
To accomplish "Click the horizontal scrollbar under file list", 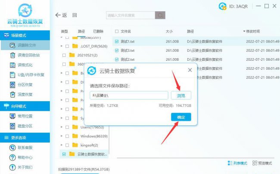I will (x=196, y=158).
